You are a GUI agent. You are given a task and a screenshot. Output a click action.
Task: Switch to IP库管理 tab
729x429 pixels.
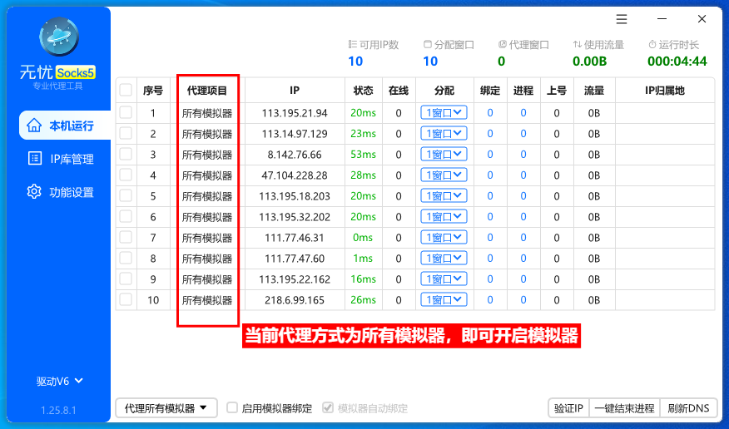[x=61, y=159]
